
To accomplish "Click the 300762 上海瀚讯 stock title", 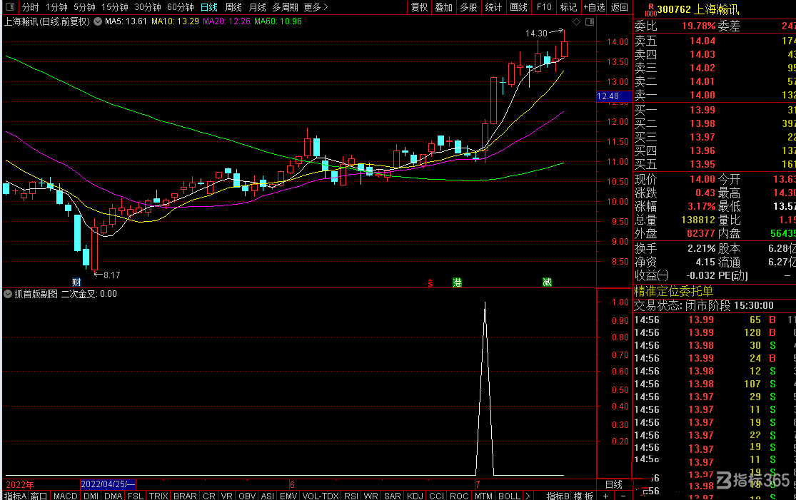I will coord(697,9).
